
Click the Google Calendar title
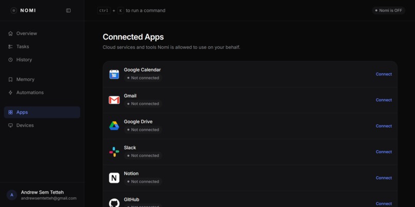pyautogui.click(x=142, y=70)
